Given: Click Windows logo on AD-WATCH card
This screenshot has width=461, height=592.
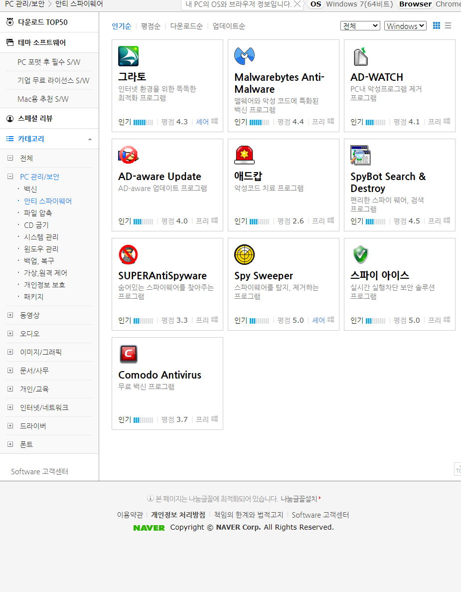Looking at the screenshot, I should (x=447, y=121).
